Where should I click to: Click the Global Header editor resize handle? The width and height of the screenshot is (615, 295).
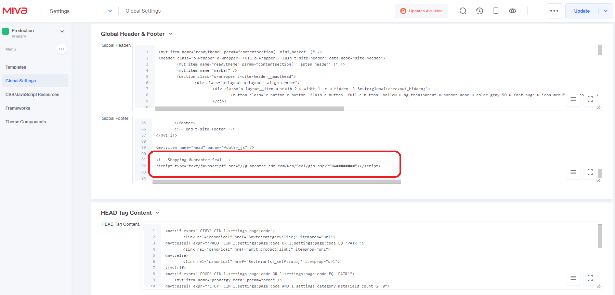click(599, 108)
